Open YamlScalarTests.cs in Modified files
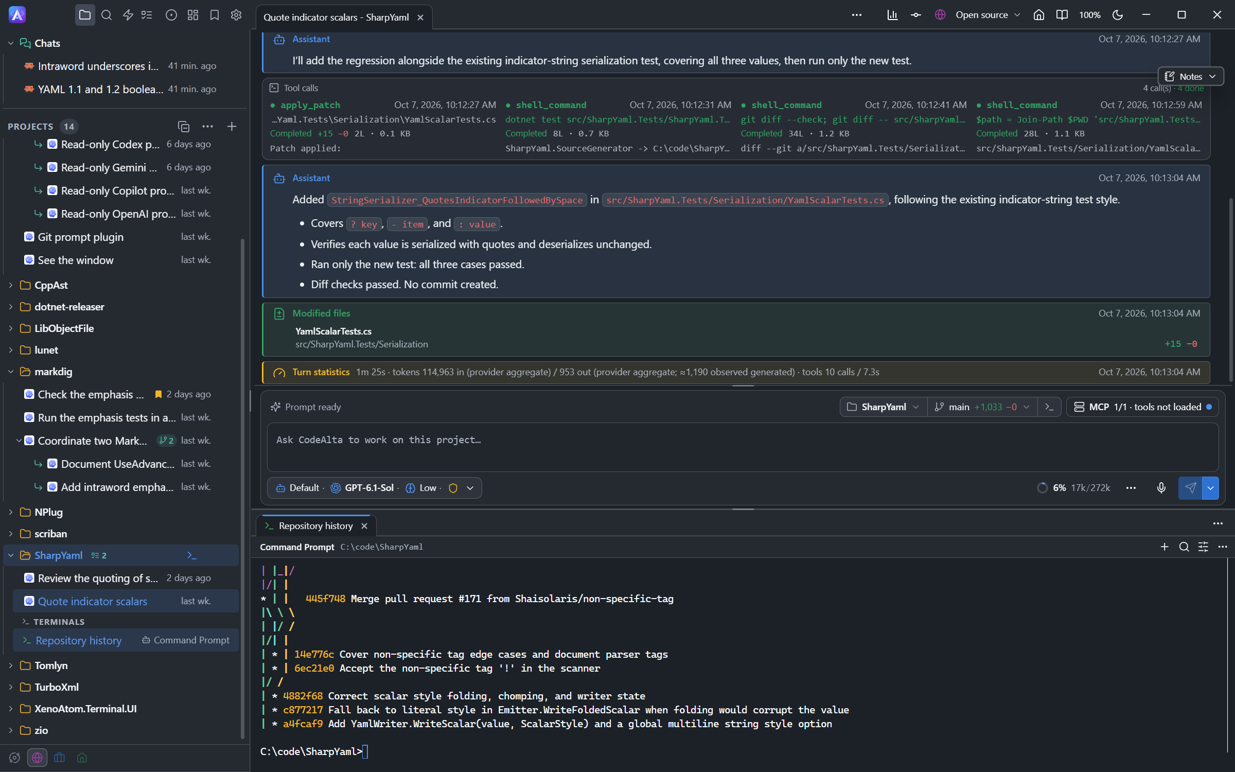 (x=333, y=331)
